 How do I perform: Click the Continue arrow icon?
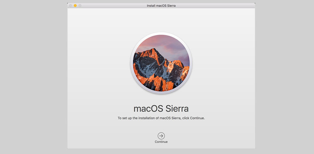[161, 136]
